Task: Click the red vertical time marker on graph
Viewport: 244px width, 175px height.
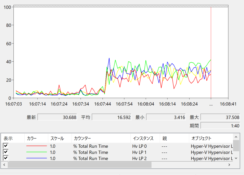Action: [211, 52]
